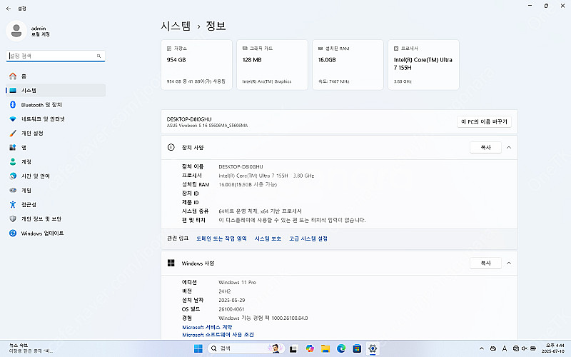The width and height of the screenshot is (571, 357).
Task: Click the 개인 정보 및 보안 shield icon
Action: pos(13,219)
